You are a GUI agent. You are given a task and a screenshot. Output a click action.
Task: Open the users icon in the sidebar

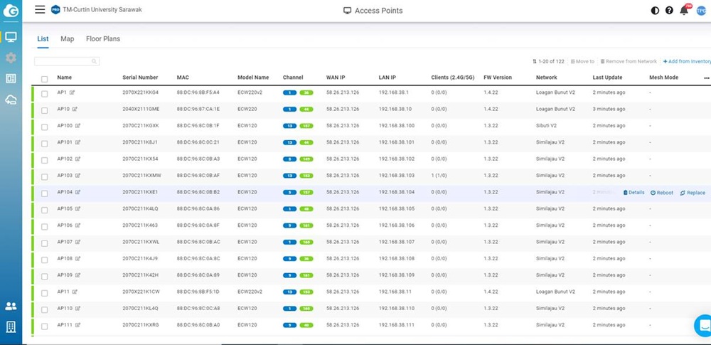pyautogui.click(x=11, y=306)
